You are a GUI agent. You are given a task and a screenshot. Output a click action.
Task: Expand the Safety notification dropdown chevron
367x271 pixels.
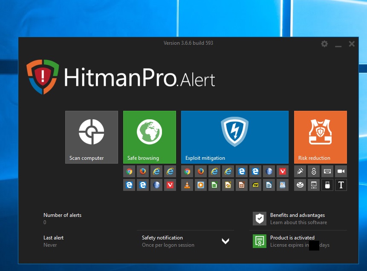(225, 241)
